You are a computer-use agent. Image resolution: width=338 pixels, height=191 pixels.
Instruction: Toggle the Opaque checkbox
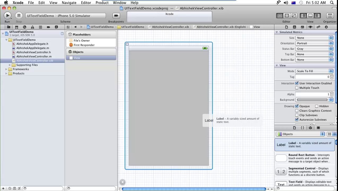click(297, 106)
